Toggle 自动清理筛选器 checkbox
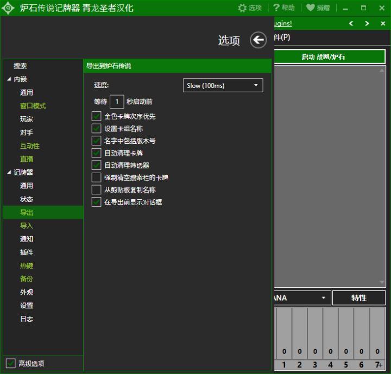Viewport: 391px width, 374px height. pos(96,166)
